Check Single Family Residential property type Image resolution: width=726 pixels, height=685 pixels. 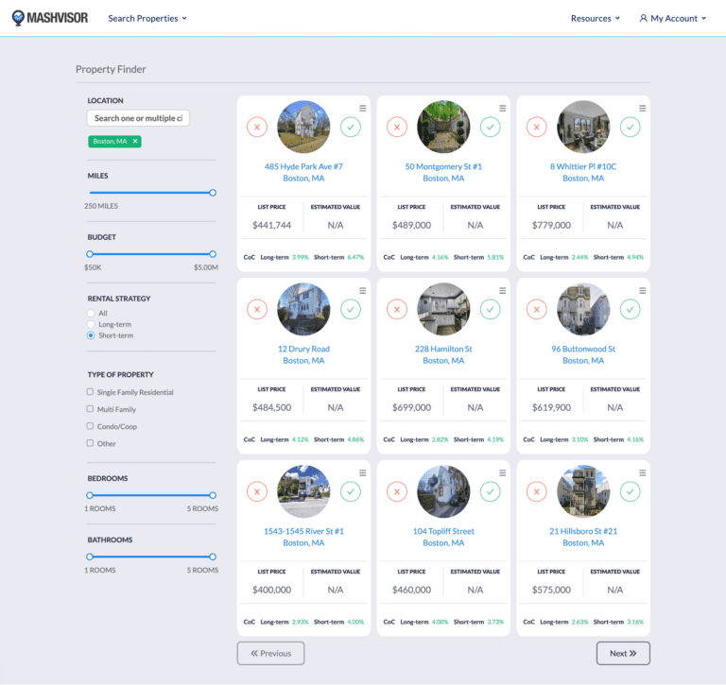pos(91,392)
